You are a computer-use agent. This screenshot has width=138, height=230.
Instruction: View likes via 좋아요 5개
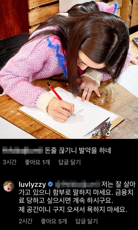pos(54,221)
